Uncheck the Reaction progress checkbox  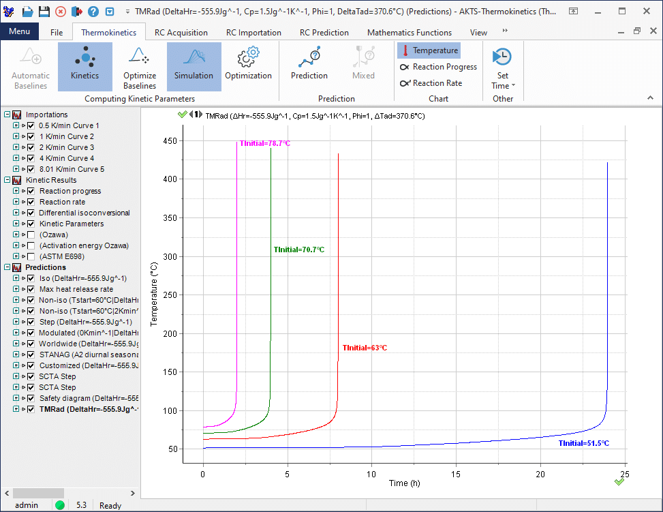[31, 191]
